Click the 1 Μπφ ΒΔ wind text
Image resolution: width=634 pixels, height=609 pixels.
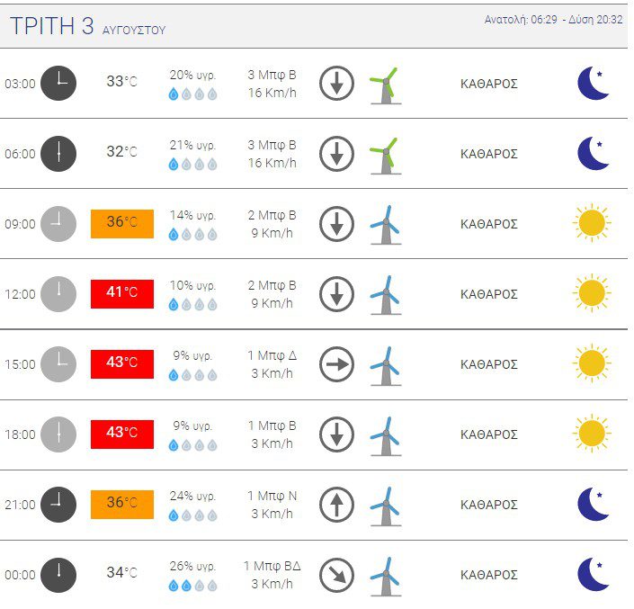pyautogui.click(x=272, y=566)
